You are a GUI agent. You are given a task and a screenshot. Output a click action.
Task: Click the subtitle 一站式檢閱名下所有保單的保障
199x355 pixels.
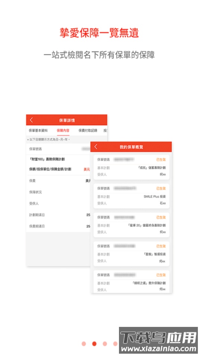pyautogui.click(x=99, y=55)
